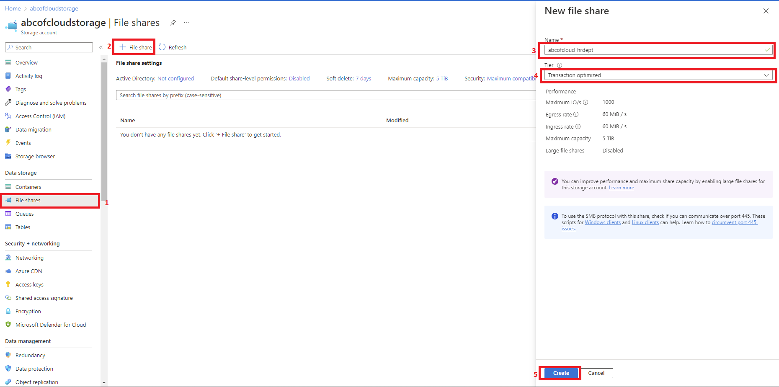Click the Refresh icon in toolbar
The height and width of the screenshot is (387, 779).
[x=163, y=47]
